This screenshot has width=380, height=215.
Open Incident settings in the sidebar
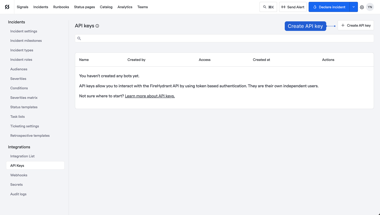click(24, 31)
